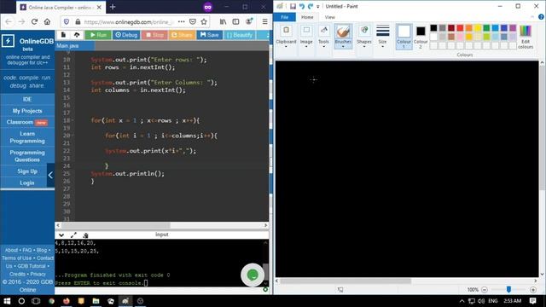Open Edit colours in Paint
Screen dimensions: 546x307
(x=526, y=37)
